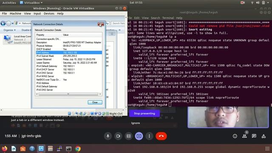272x153 pixels.
Task: Toggle captions CC button
Action: 128,136
